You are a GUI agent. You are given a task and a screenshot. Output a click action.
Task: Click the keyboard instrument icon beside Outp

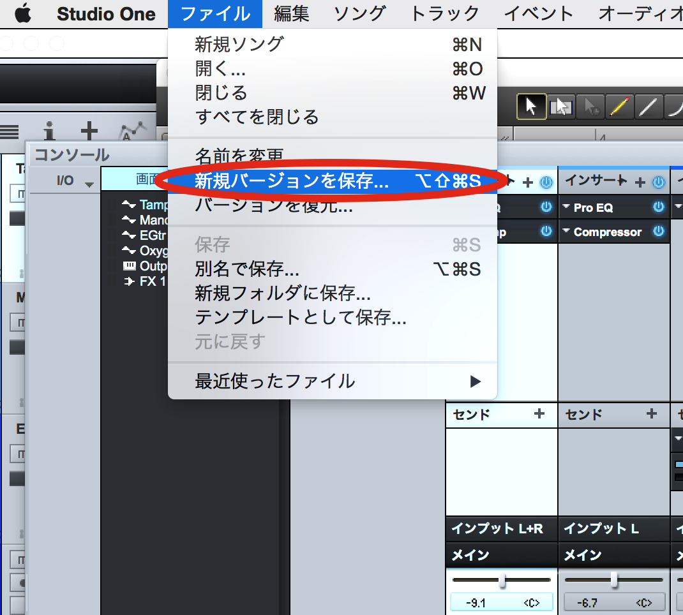[130, 265]
